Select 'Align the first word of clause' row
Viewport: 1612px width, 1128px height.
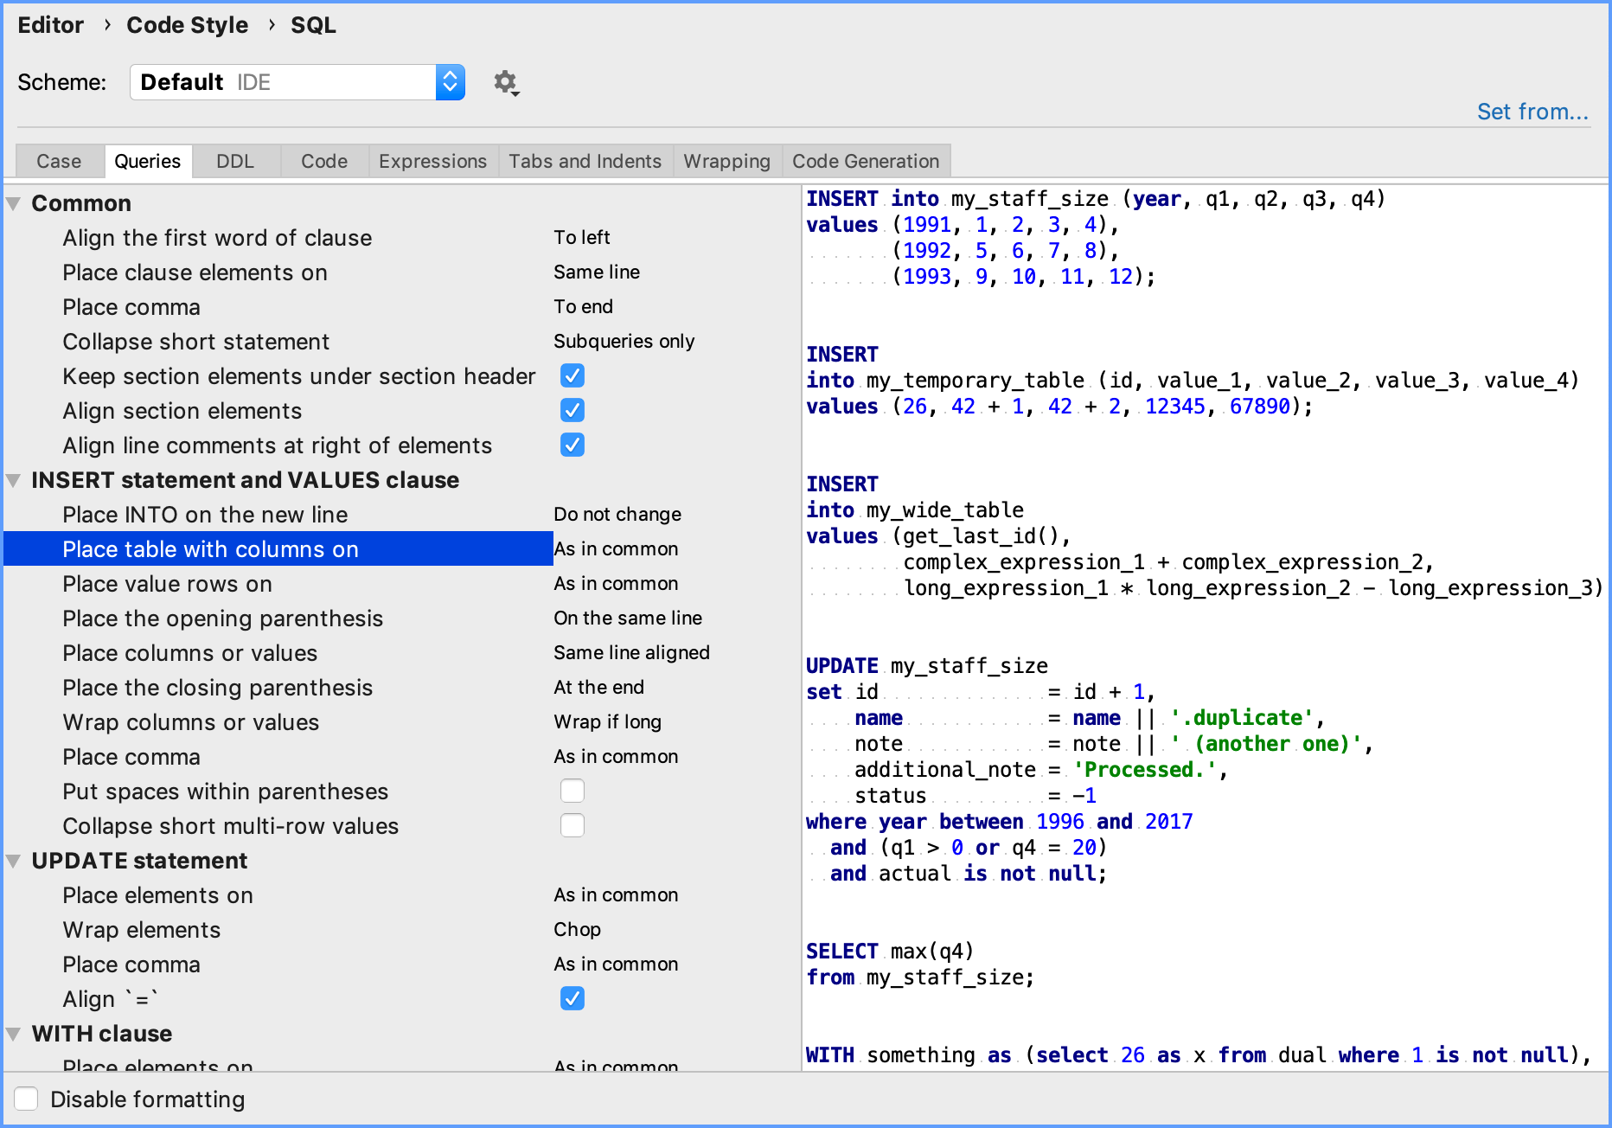tap(217, 238)
